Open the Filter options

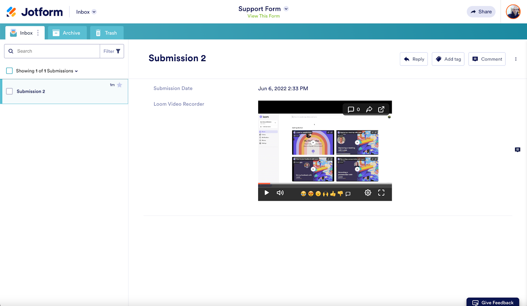point(112,51)
